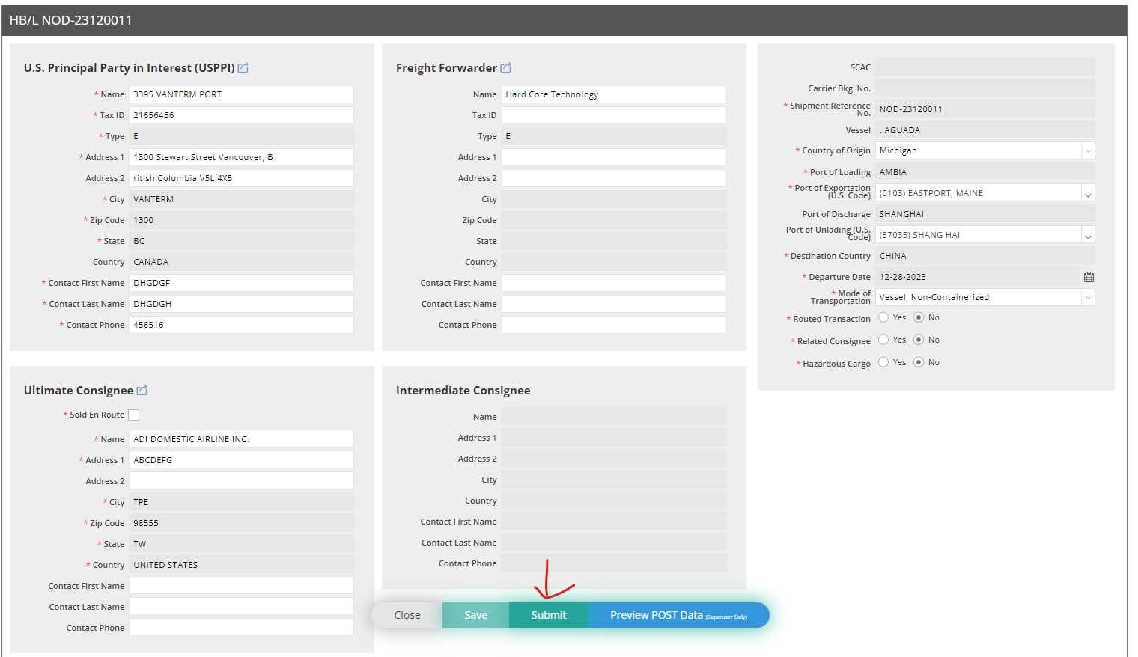1138x657 pixels.
Task: Toggle the Sold En Route checkbox
Action: [133, 414]
